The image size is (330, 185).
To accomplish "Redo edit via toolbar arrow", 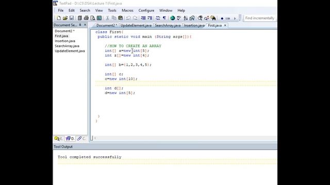I will (135, 18).
